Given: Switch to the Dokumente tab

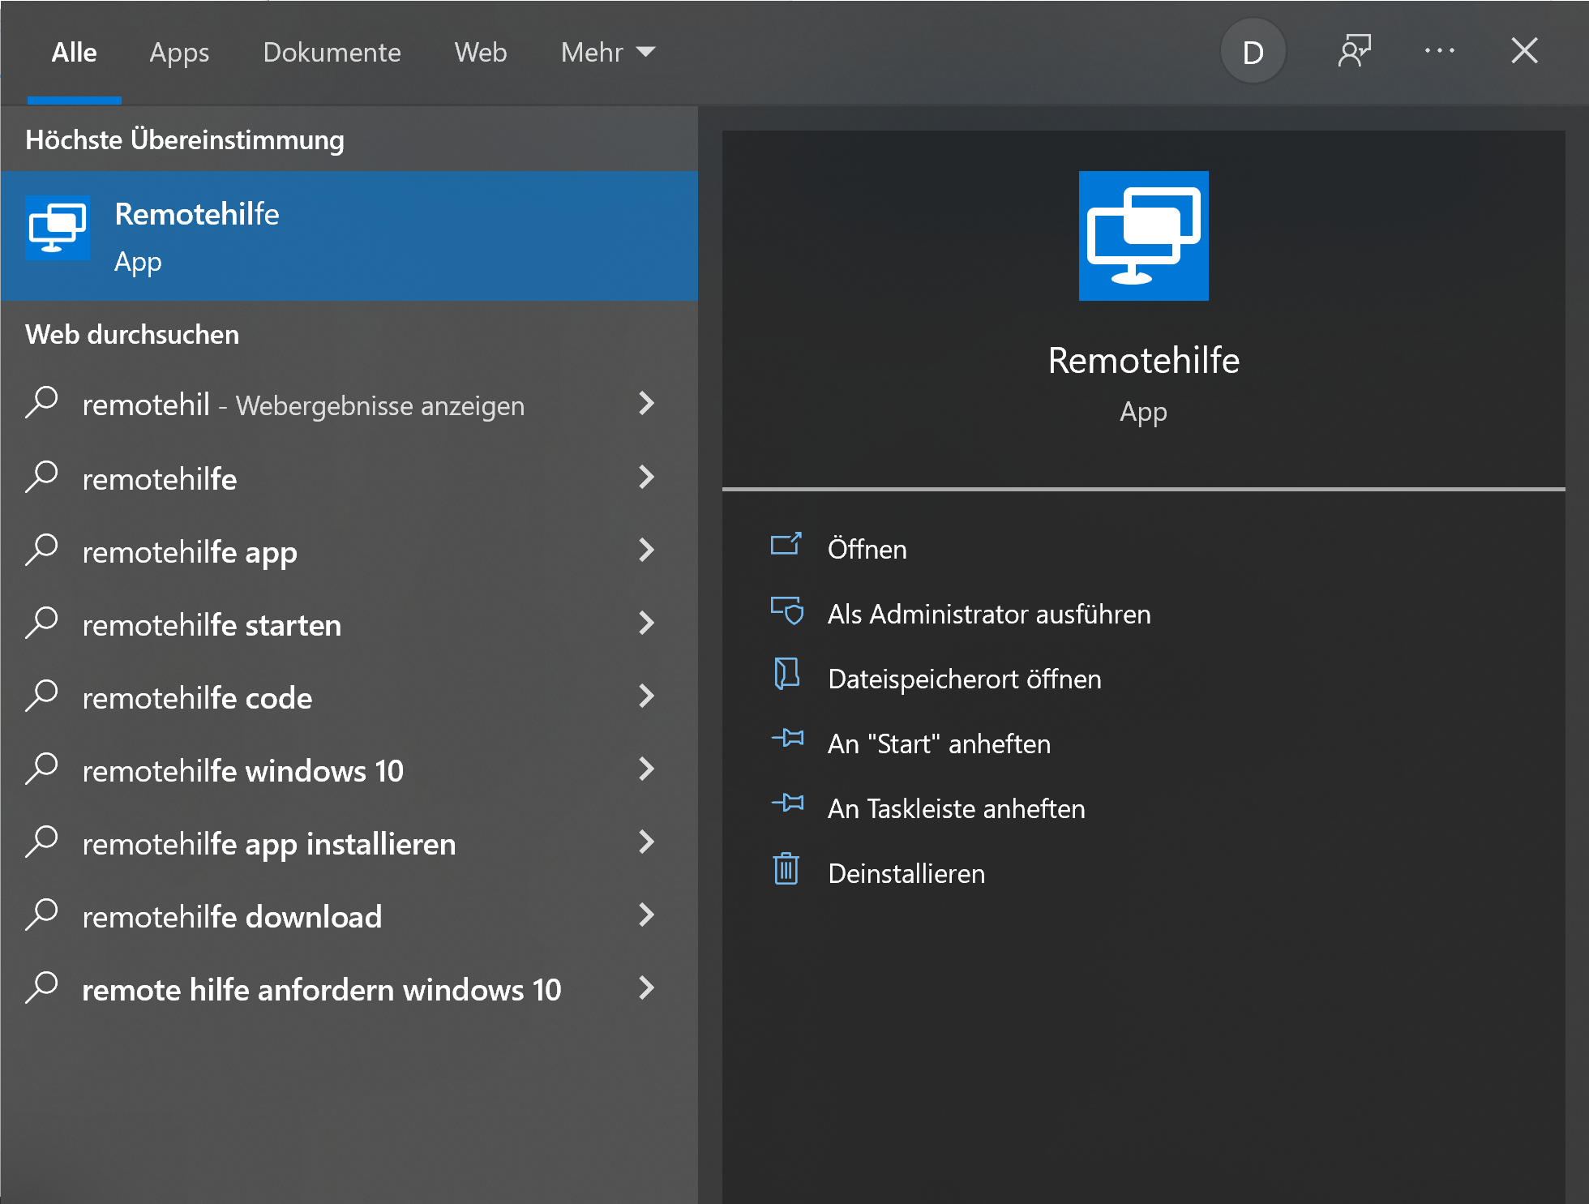Looking at the screenshot, I should 332,53.
